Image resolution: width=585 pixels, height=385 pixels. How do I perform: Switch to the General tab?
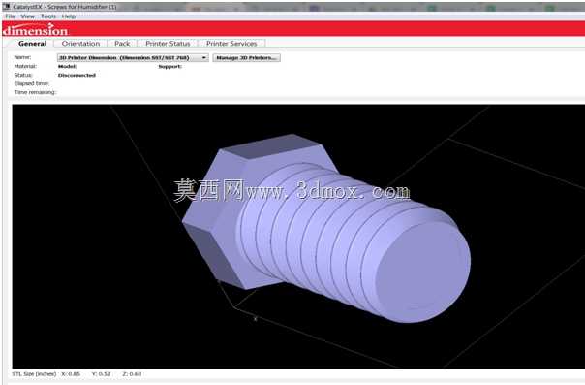click(x=33, y=44)
